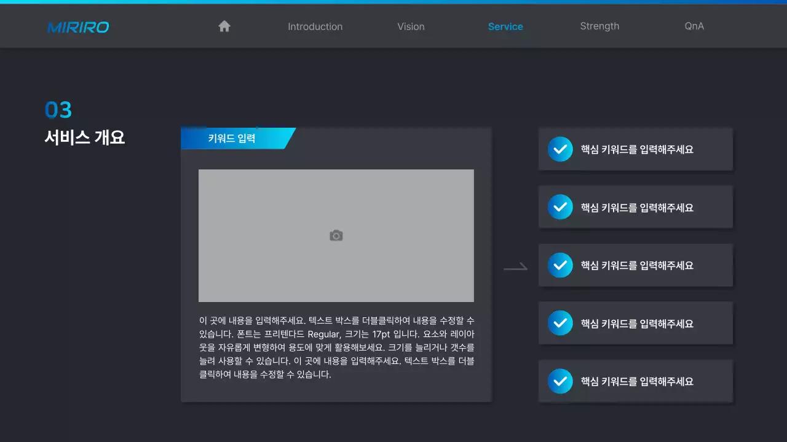Screen dimensions: 787x442
Task: Click the first blue checkmark circle icon
Action: coord(560,149)
